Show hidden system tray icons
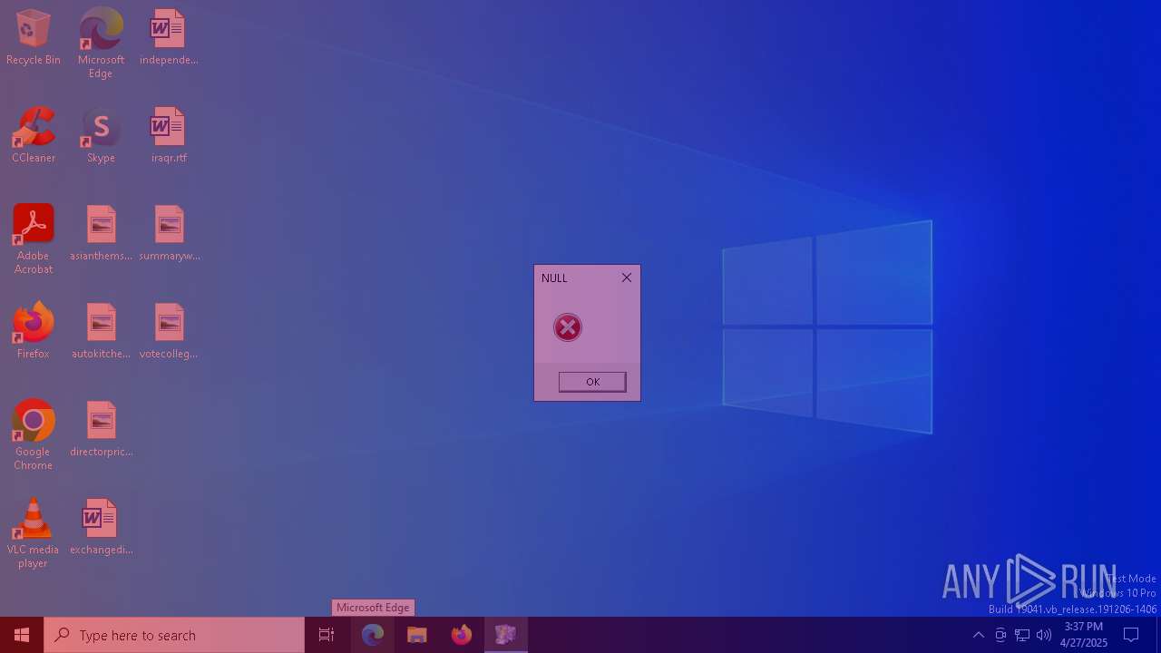The image size is (1161, 653). coord(979,635)
